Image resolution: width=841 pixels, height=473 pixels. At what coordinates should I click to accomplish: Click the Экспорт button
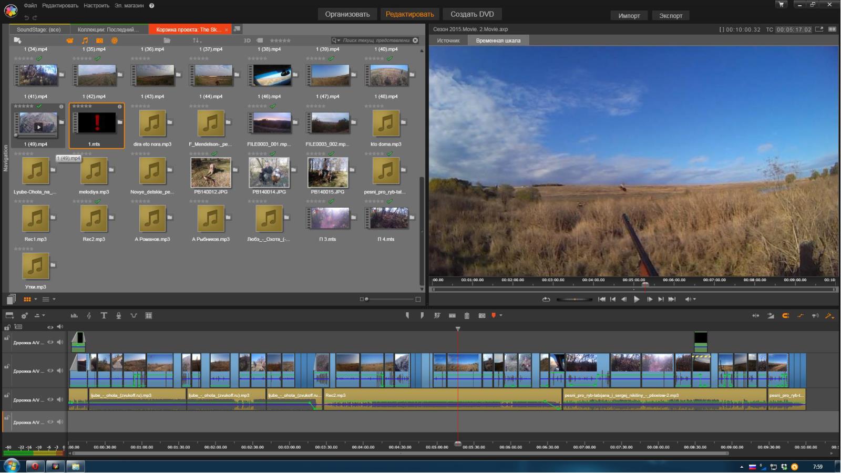[x=670, y=15]
